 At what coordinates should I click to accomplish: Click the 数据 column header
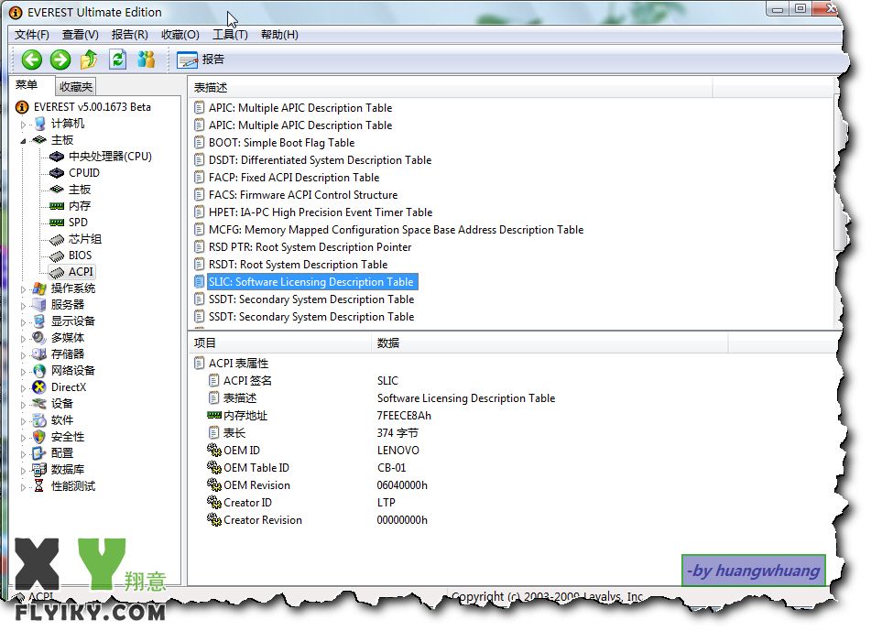[550, 343]
